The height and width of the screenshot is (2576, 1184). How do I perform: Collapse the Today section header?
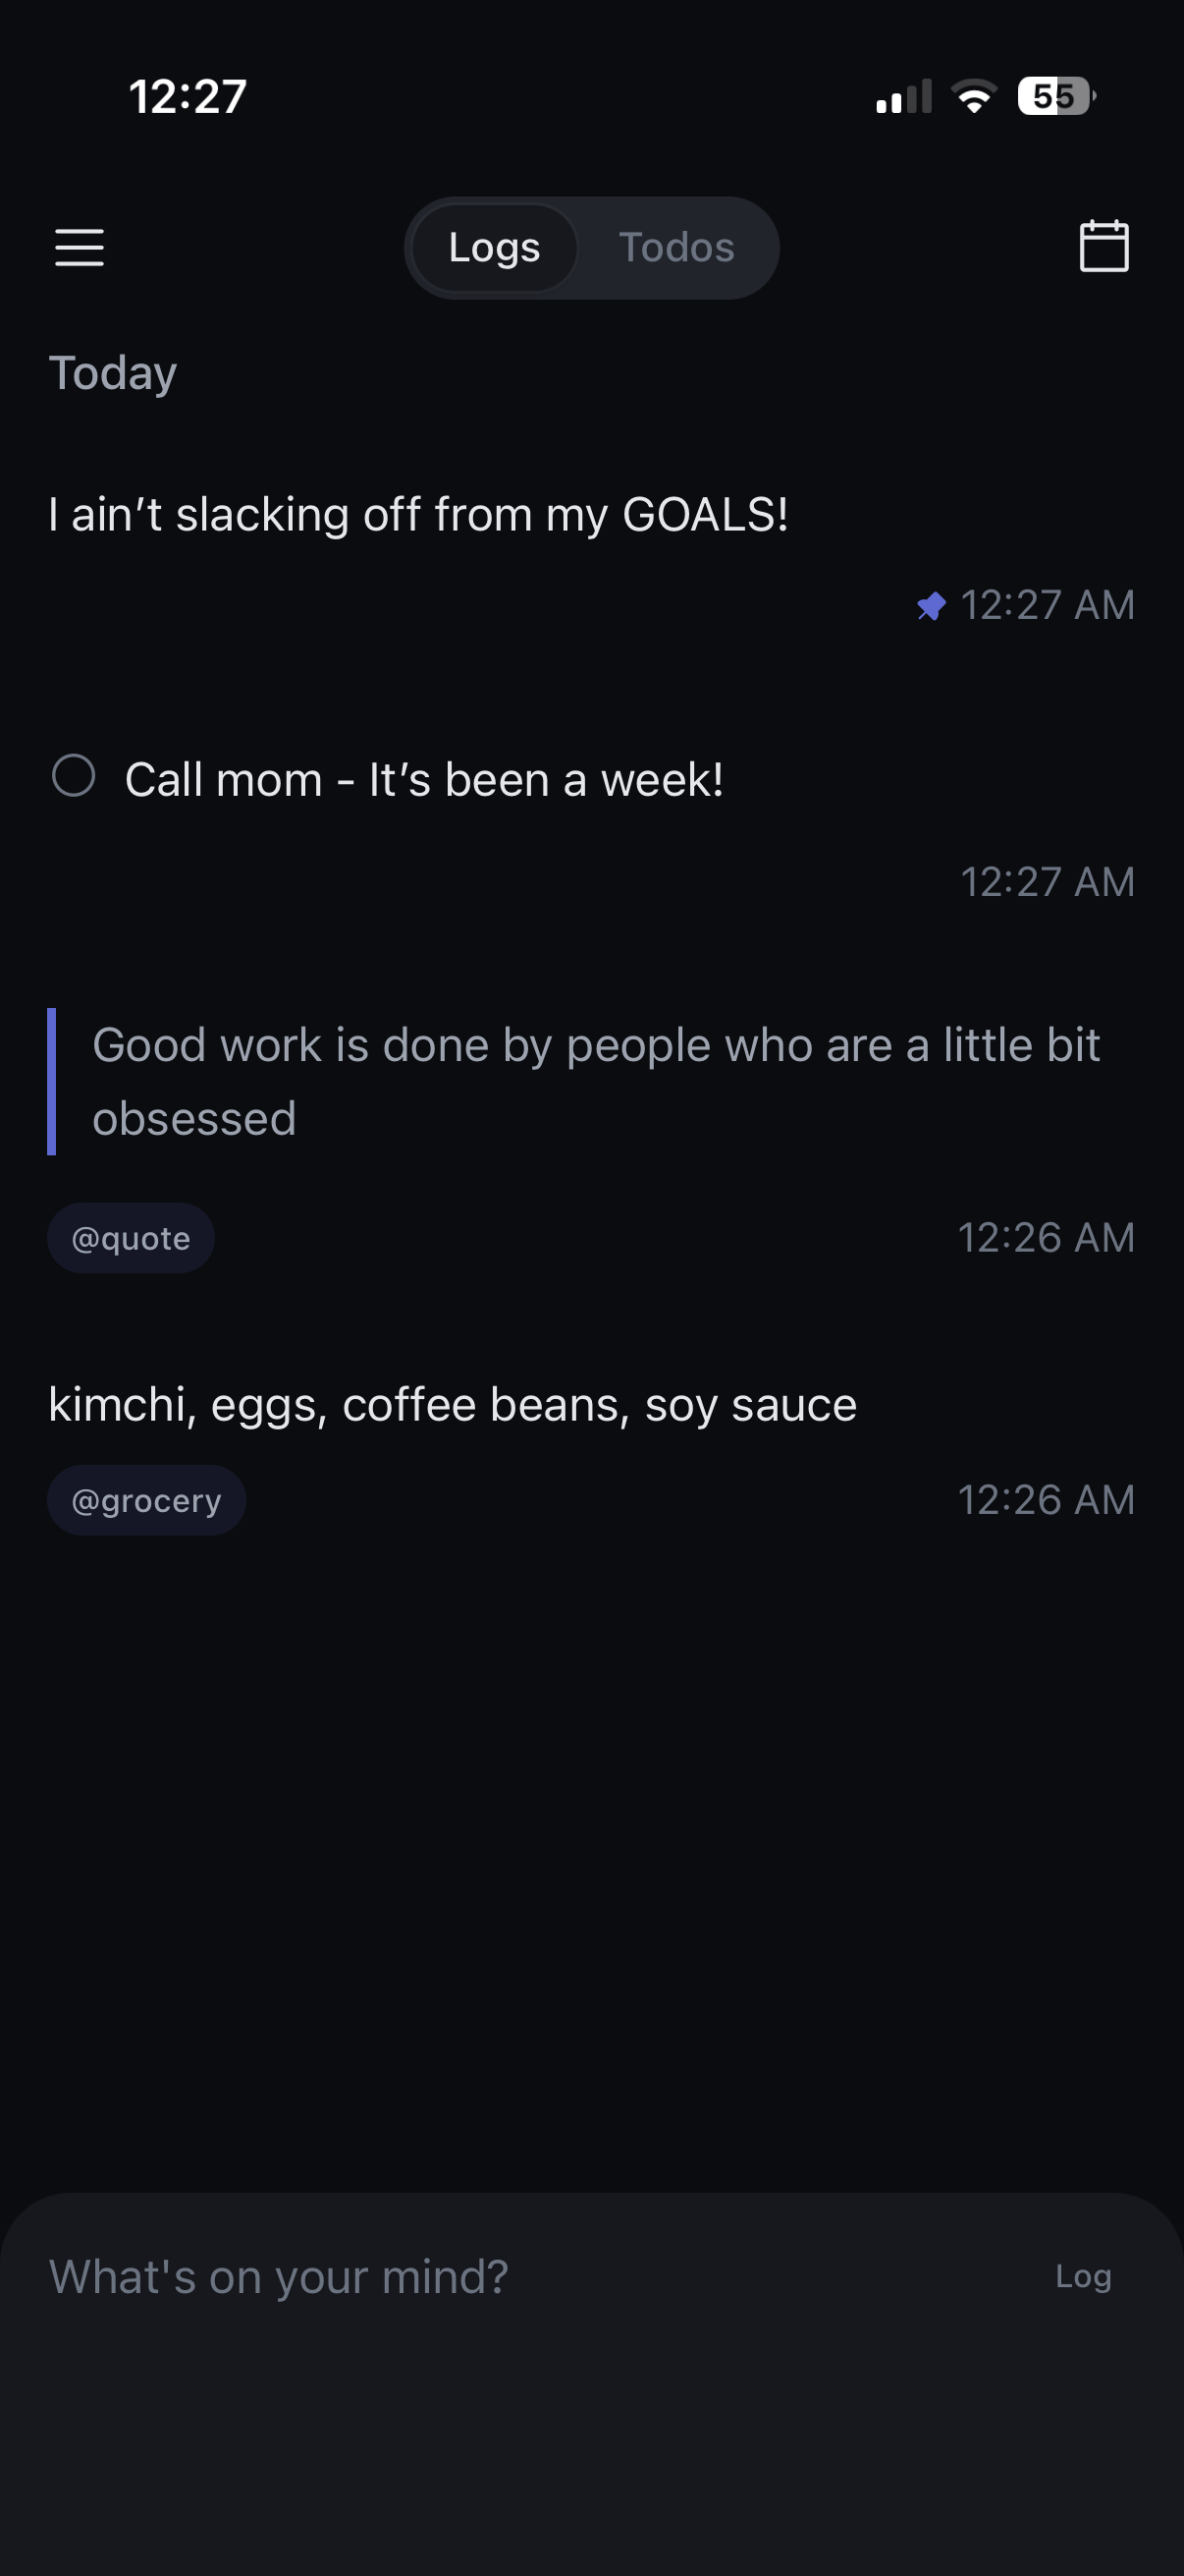coord(113,371)
